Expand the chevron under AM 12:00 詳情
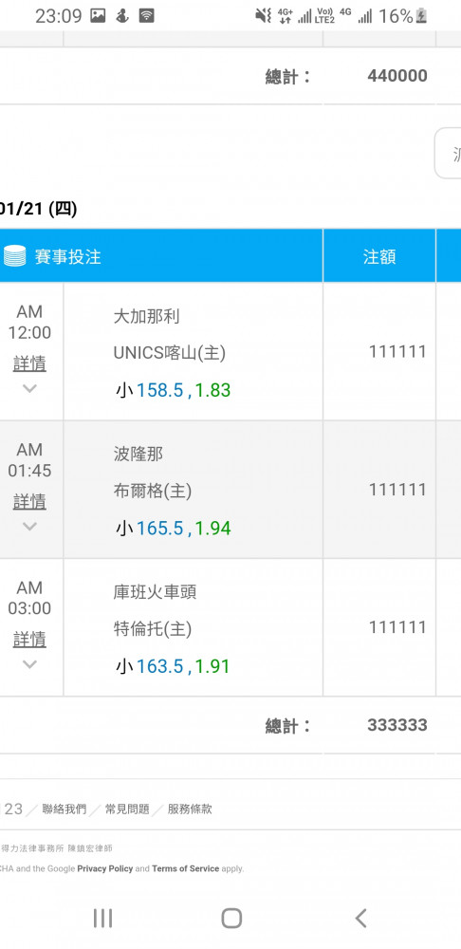 click(29, 388)
